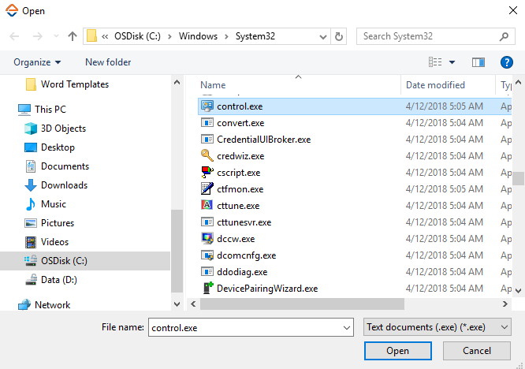Click the New folder command
This screenshot has height=369, width=525.
[108, 62]
